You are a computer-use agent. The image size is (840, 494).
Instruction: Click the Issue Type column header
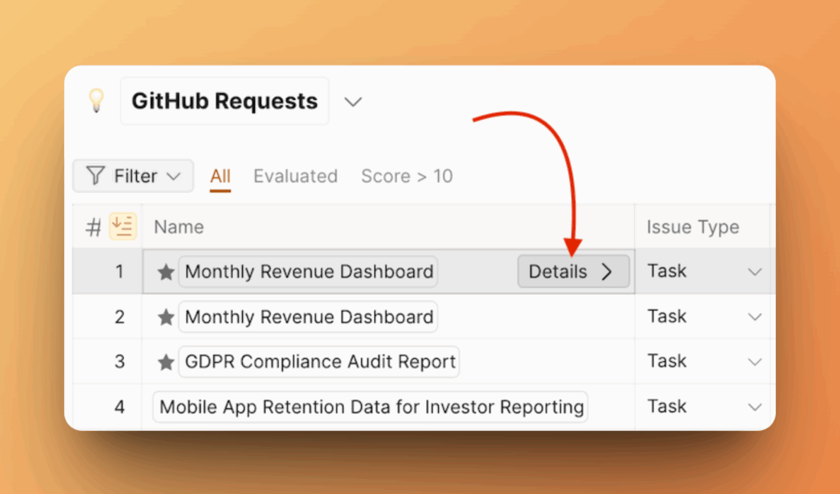coord(692,227)
